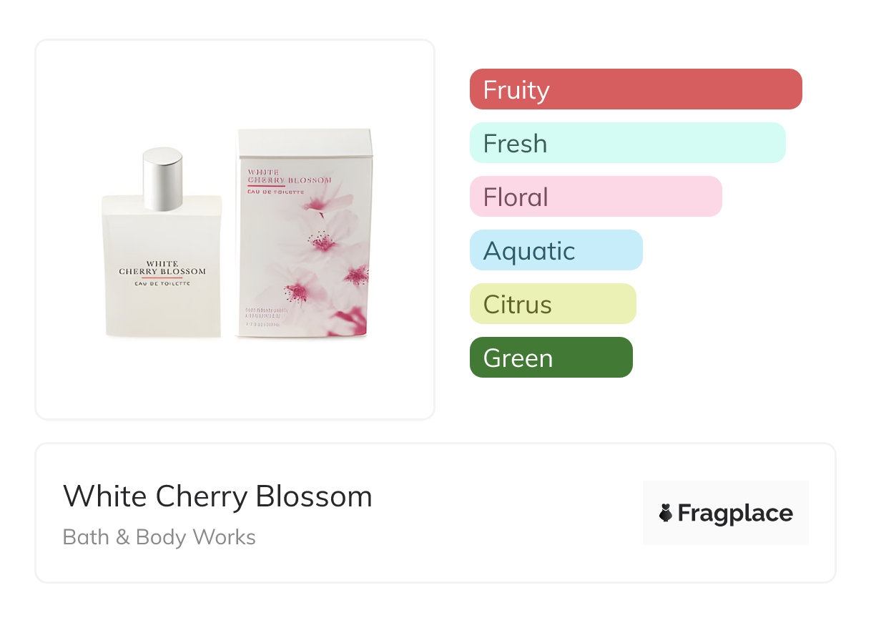Select the mint Fresh accord bar
The height and width of the screenshot is (618, 871).
pyautogui.click(x=627, y=143)
